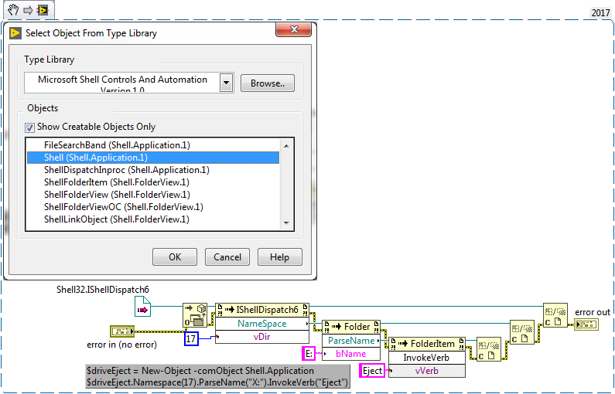Select ShellFolderView (Shell.FolderView.1) entry
The width and height of the screenshot is (615, 394).
click(153, 195)
